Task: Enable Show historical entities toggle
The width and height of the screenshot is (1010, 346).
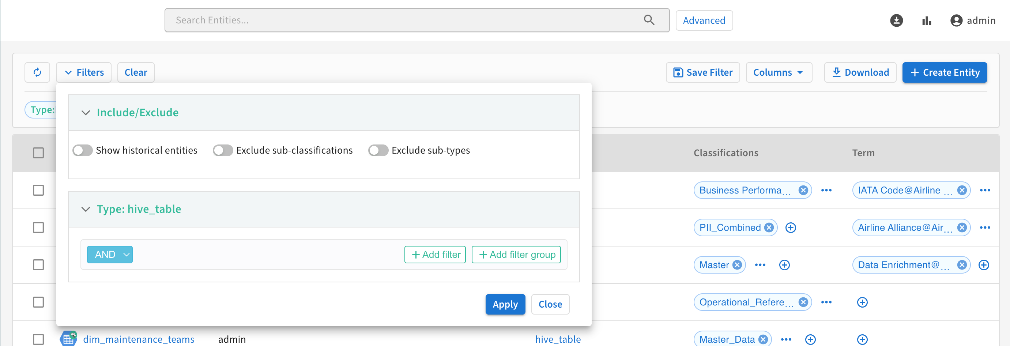Action: pyautogui.click(x=83, y=150)
